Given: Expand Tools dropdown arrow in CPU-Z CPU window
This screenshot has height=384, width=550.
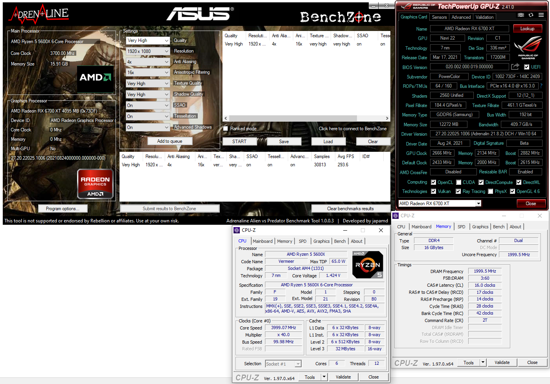Looking at the screenshot, I should [x=324, y=377].
